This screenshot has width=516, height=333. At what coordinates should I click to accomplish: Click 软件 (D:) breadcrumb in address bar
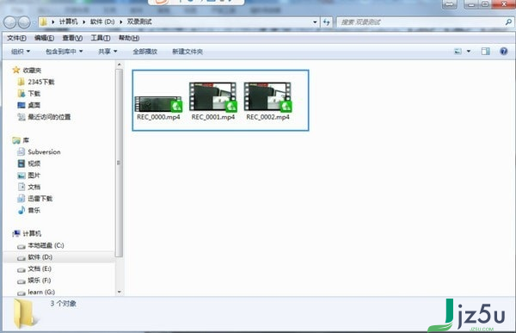click(x=102, y=22)
